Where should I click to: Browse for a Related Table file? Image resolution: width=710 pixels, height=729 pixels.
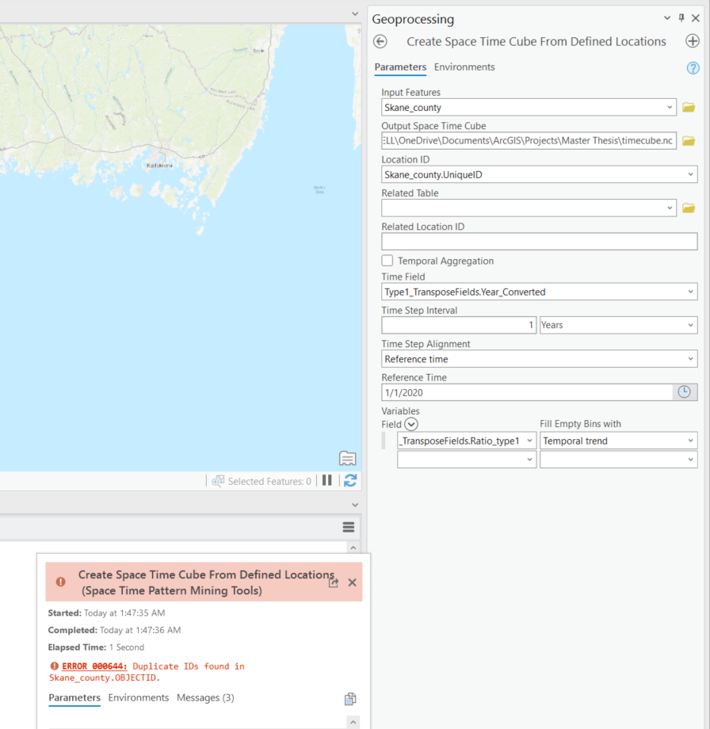[x=688, y=208]
